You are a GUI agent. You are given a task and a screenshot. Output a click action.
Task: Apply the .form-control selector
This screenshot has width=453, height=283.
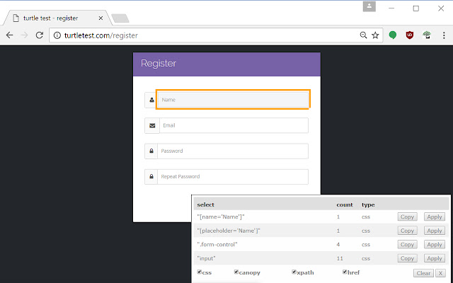tap(435, 245)
